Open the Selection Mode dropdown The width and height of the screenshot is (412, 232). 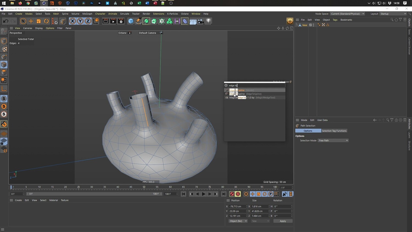[x=333, y=140]
